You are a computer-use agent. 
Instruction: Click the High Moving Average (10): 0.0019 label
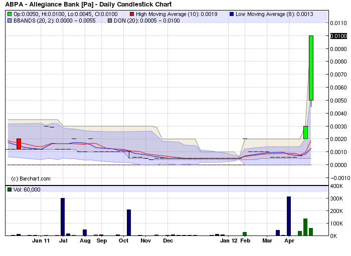177,14
